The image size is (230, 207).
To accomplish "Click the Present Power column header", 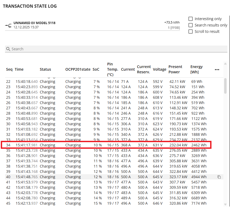I will 175,69.
